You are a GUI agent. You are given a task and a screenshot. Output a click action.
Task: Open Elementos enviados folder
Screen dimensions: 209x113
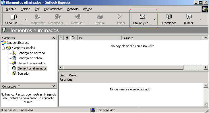click(x=31, y=63)
